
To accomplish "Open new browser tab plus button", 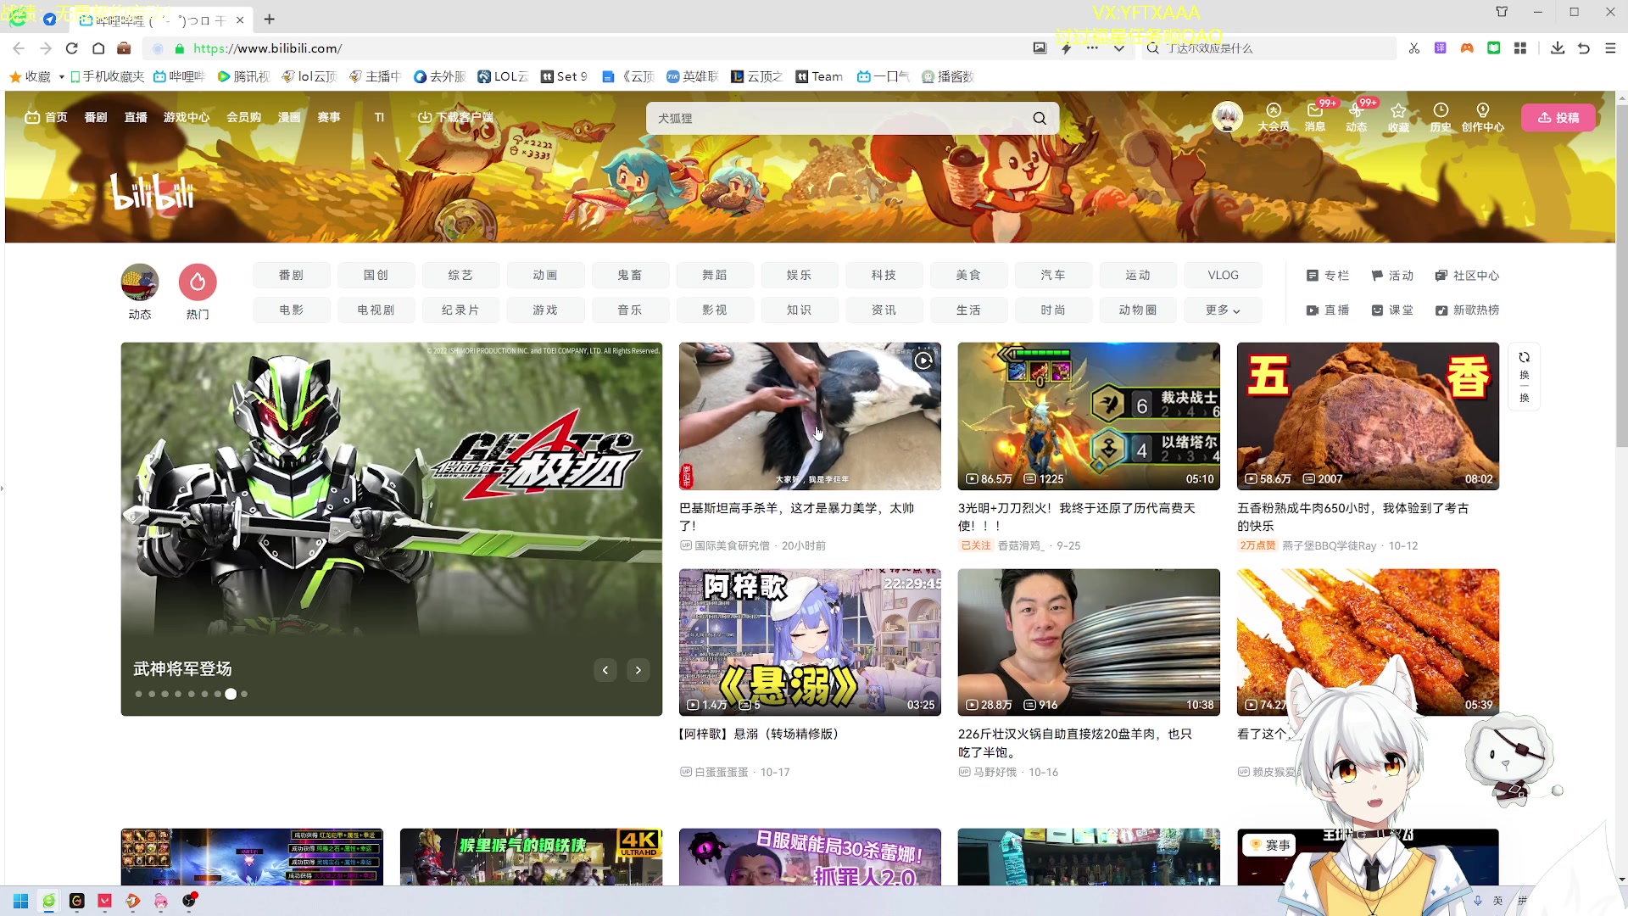I will 270,19.
